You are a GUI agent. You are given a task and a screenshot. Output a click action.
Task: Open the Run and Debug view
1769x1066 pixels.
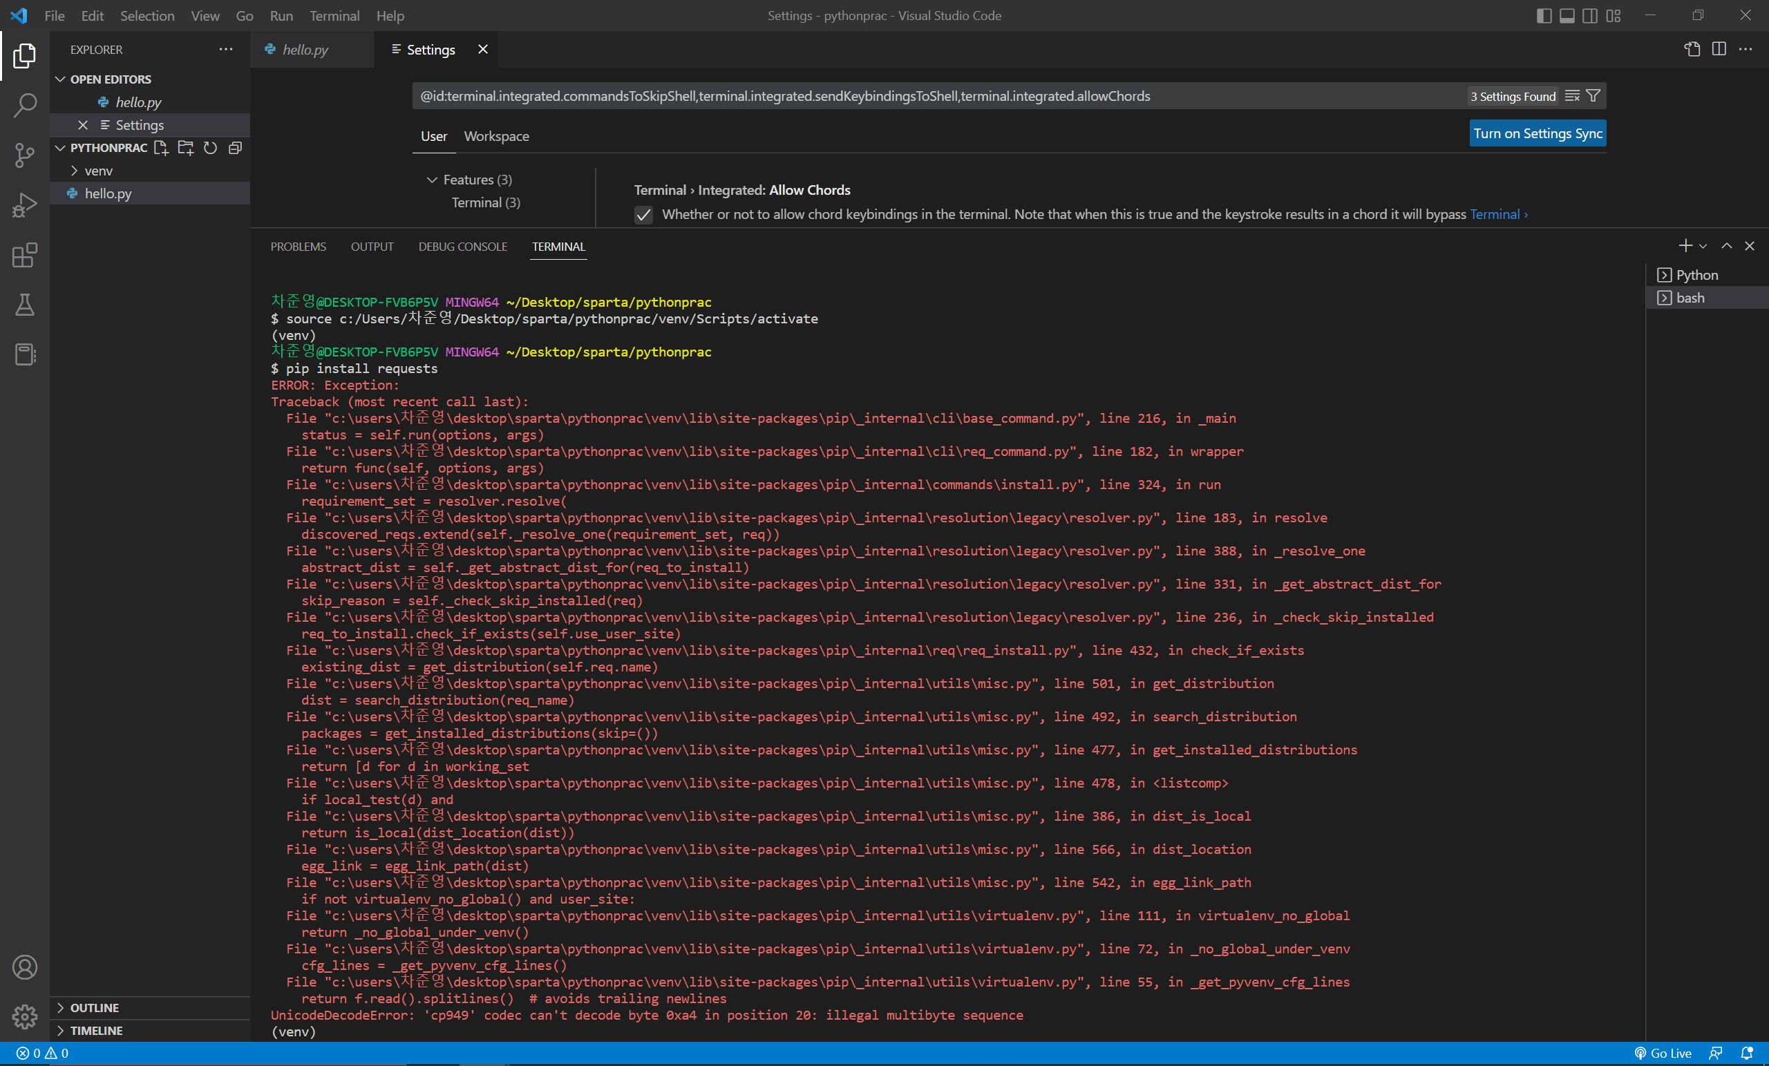click(24, 205)
